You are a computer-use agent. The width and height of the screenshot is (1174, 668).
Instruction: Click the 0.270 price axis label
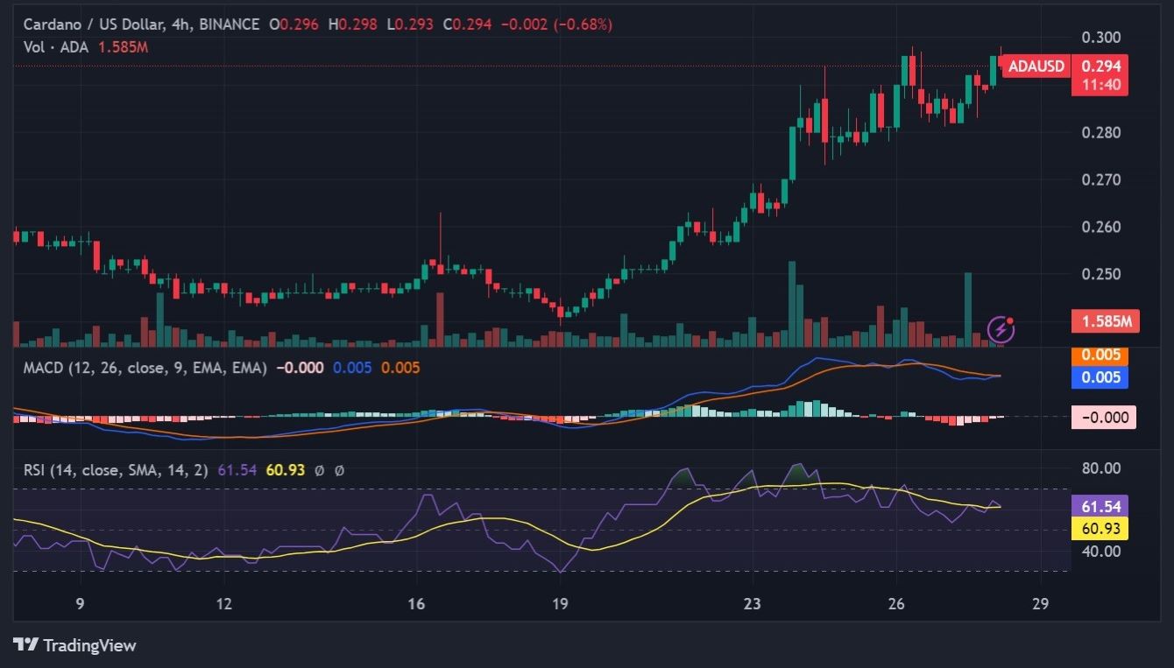coord(1101,180)
